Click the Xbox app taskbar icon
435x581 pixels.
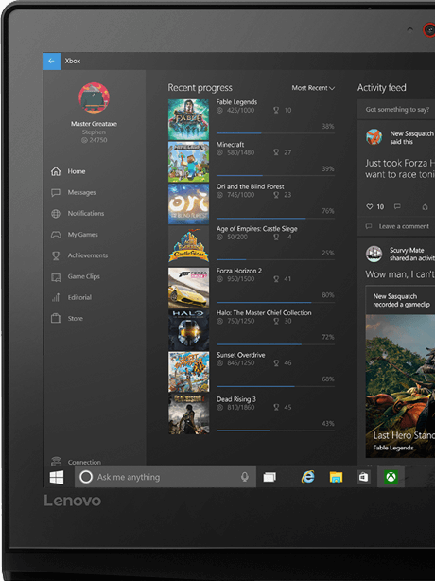coord(391,477)
